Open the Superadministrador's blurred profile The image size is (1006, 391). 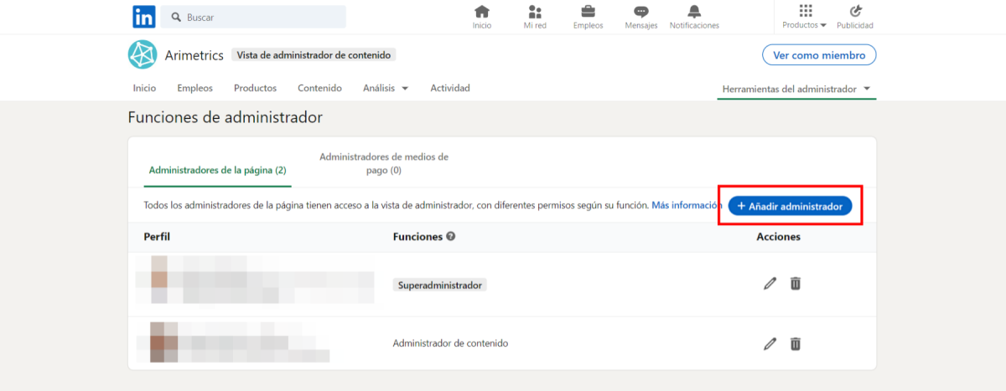[x=256, y=280]
